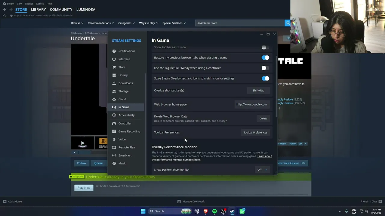Click the Manage Downloads icon

click(179, 202)
